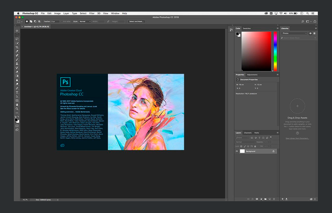Select the Hand tool
The height and width of the screenshot is (213, 332).
point(17,105)
